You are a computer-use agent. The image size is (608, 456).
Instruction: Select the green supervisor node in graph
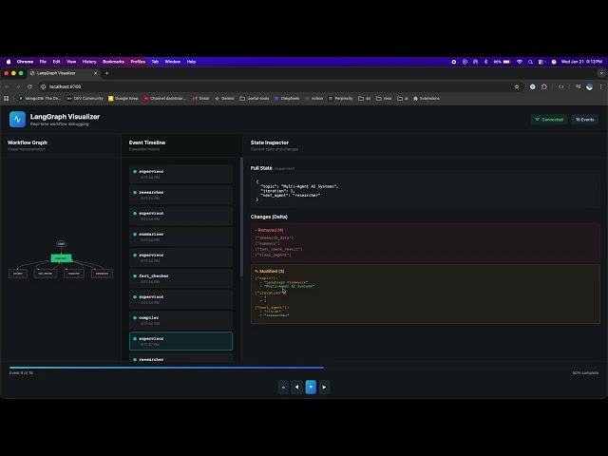(61, 257)
